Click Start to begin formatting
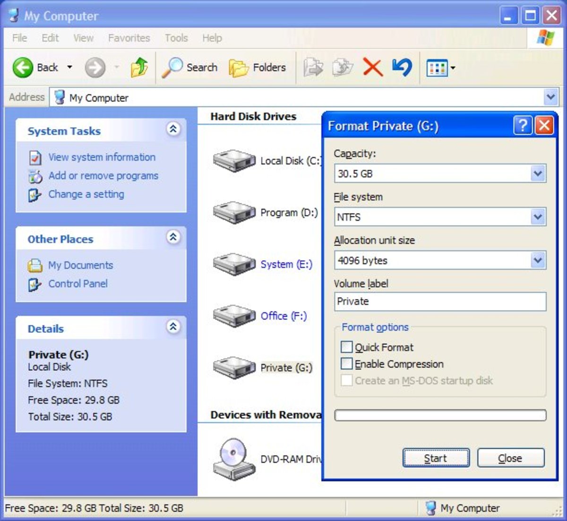 coord(435,458)
